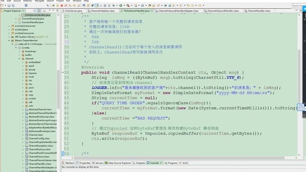Open the JUnit view tab
306x172 pixels.
pos(184,163)
